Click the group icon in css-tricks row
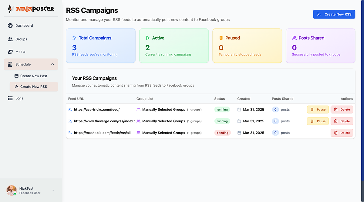 pyautogui.click(x=138, y=110)
